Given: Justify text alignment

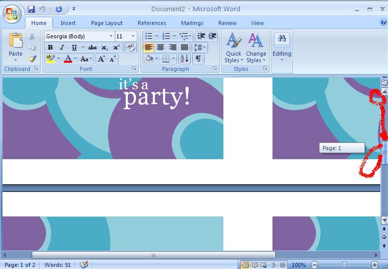Looking at the screenshot, I should click(x=185, y=47).
